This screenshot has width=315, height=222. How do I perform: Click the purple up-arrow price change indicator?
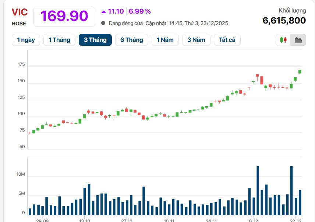(104, 11)
